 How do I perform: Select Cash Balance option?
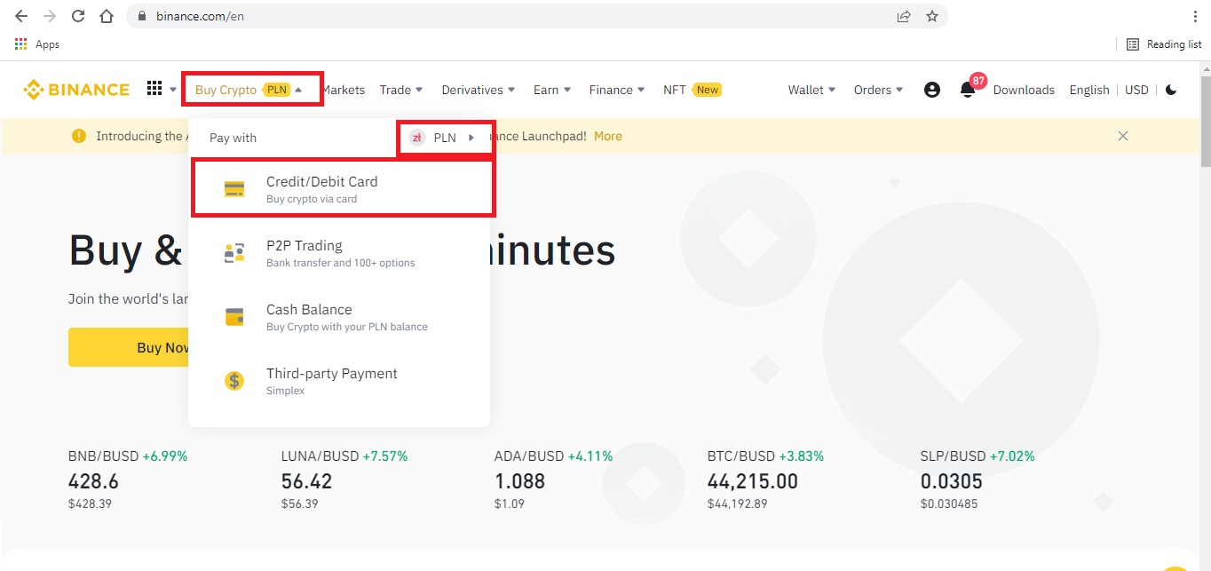[x=339, y=317]
